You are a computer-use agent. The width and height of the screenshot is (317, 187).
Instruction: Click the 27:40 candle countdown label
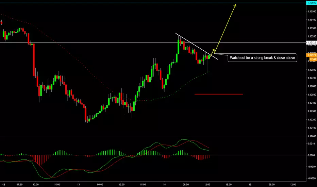[x=313, y=59]
